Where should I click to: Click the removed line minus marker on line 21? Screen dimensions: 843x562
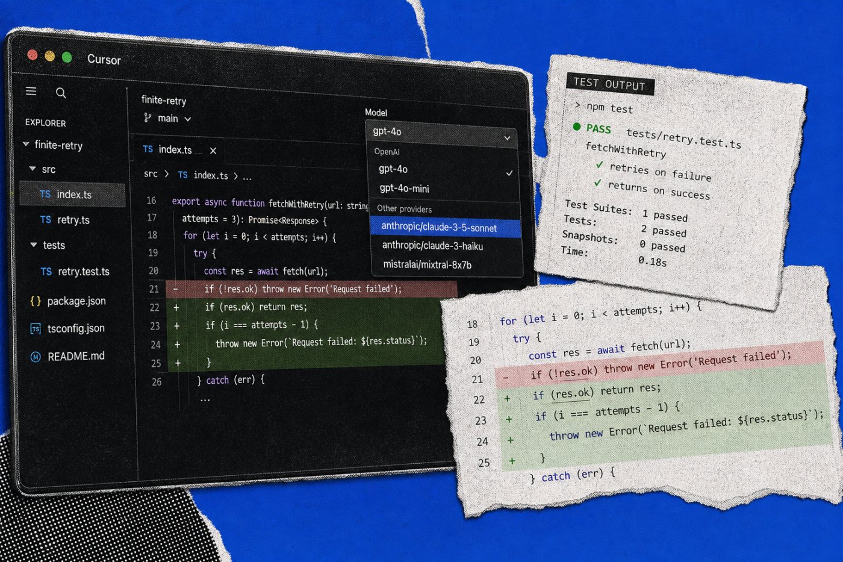coord(176,289)
